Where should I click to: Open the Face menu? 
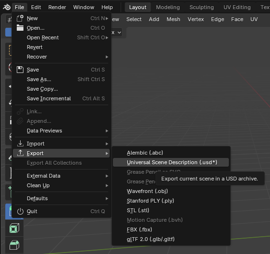pyautogui.click(x=237, y=19)
